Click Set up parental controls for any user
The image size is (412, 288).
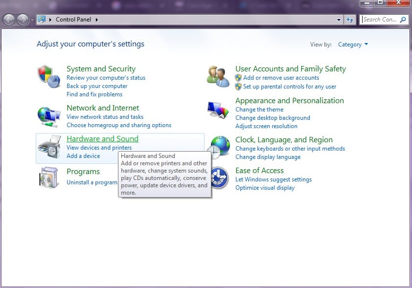[x=290, y=87]
